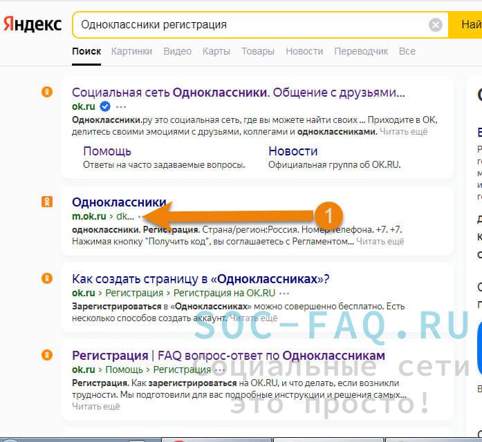
Task: Click breadcrumb Регистрация на OK.RU
Action: tap(224, 293)
